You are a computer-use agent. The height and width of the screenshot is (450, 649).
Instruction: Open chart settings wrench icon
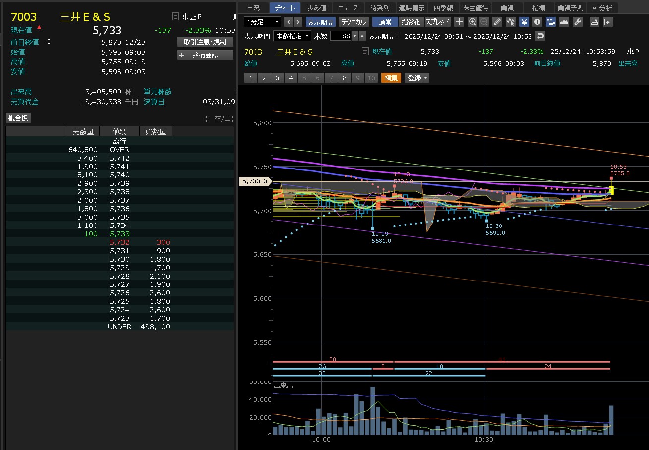[x=577, y=22]
